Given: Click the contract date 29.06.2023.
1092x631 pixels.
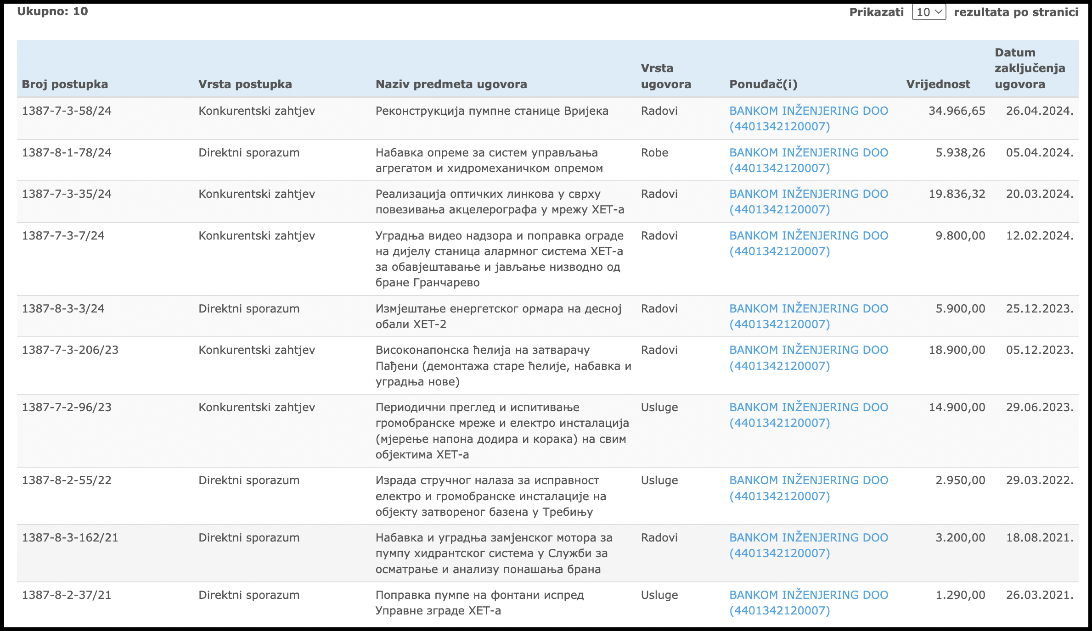Looking at the screenshot, I should pos(1040,408).
